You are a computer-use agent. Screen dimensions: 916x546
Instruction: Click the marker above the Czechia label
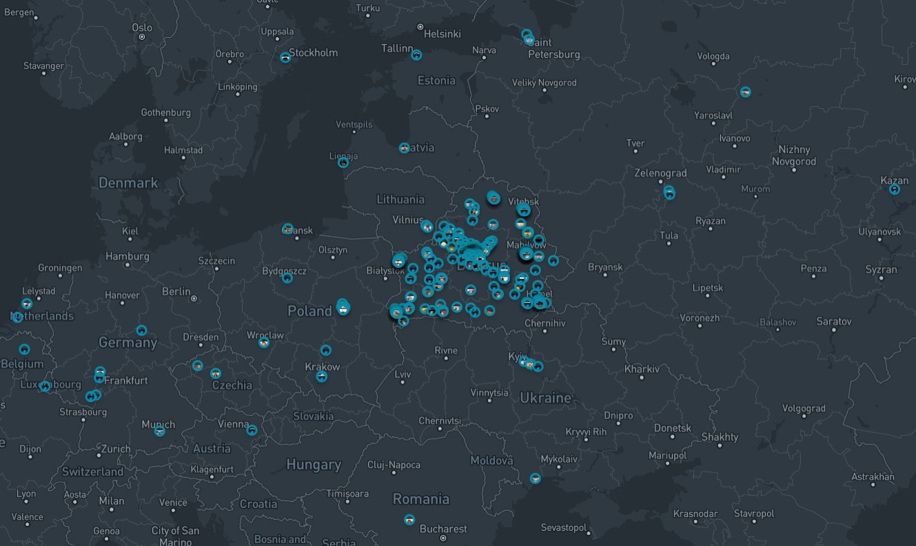point(216,373)
